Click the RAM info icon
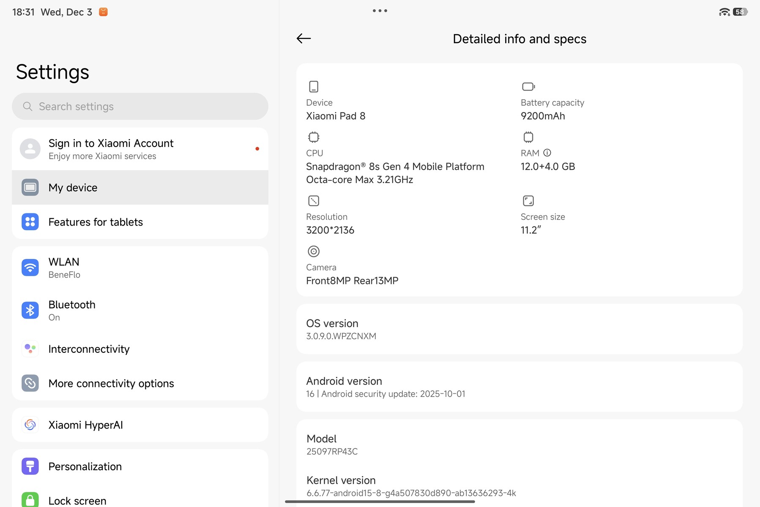The height and width of the screenshot is (507, 760). click(547, 153)
